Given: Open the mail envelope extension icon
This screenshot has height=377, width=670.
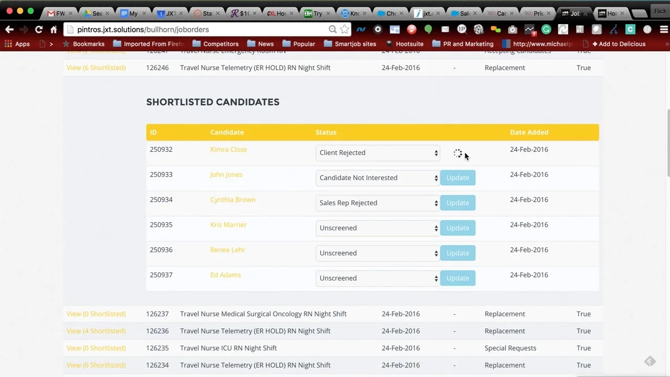Looking at the screenshot, I should (x=445, y=30).
